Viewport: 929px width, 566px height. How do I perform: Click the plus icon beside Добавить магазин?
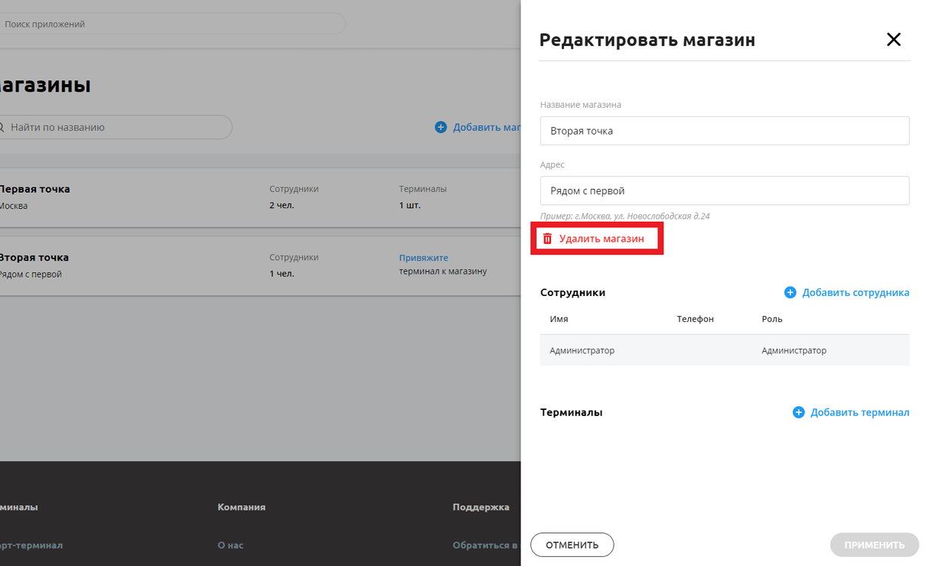click(441, 127)
